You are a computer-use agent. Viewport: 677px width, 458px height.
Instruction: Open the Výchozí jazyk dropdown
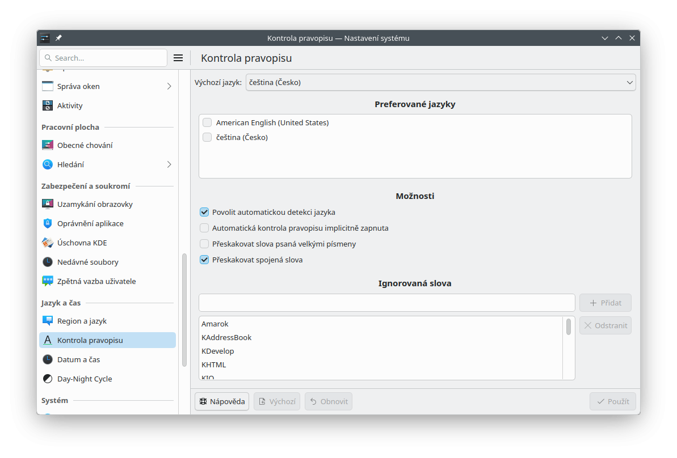tap(440, 82)
